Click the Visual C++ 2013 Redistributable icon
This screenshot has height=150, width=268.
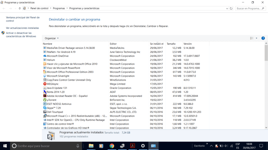(x=45, y=116)
